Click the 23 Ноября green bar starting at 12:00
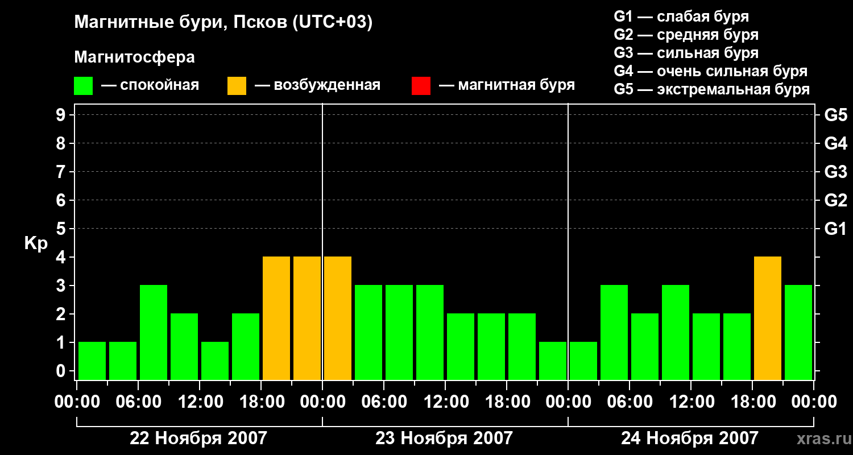The height and width of the screenshot is (455, 853). click(x=461, y=346)
